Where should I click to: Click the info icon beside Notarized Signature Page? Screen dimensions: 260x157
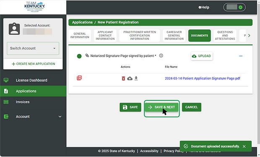(161, 55)
